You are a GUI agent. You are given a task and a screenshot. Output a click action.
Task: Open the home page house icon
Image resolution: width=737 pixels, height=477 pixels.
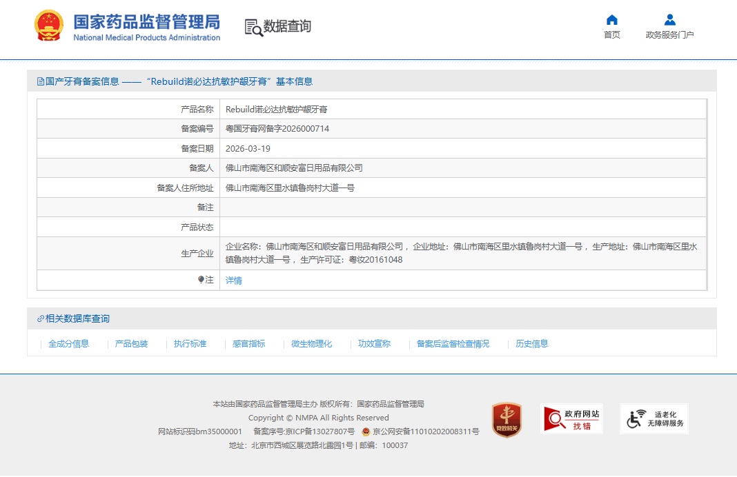(611, 20)
